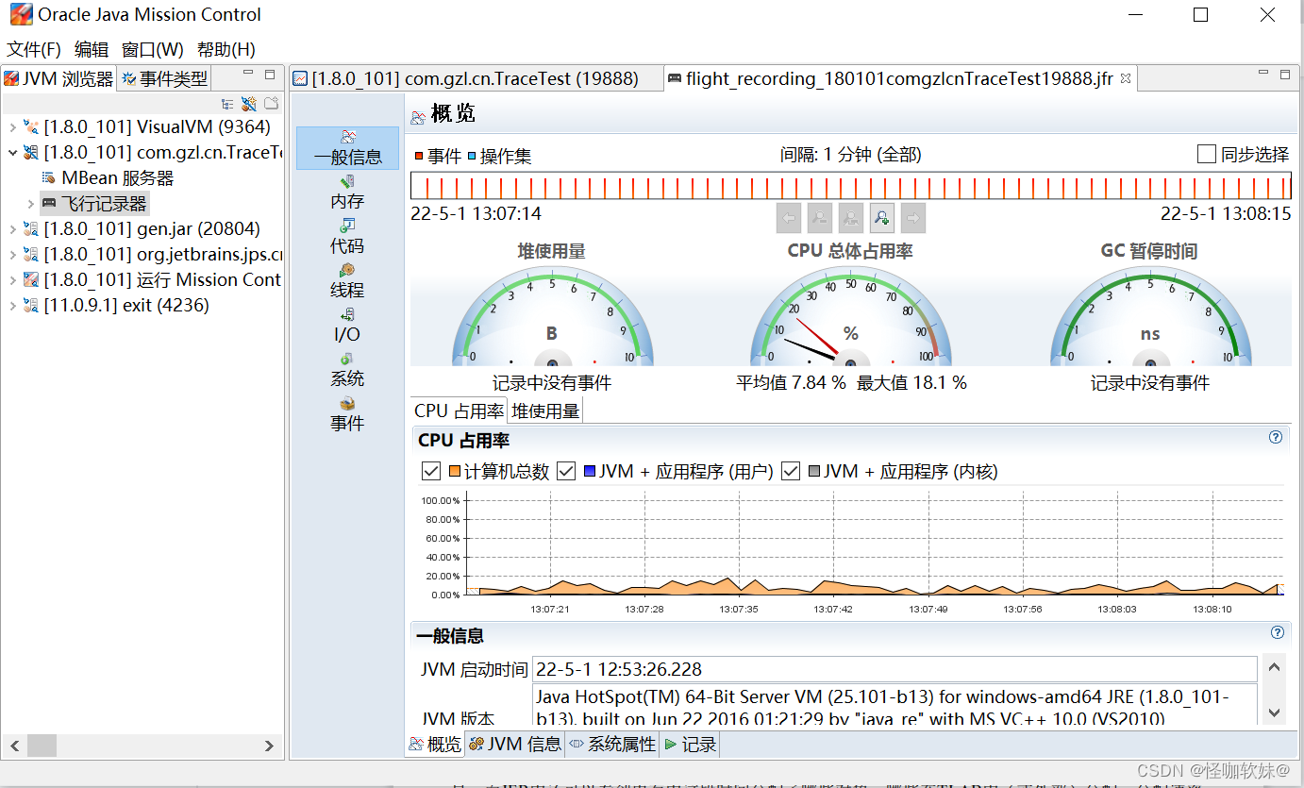
Task: Switch to com.gzl.cn.TraceTest (19888) editor tab
Action: [x=476, y=78]
